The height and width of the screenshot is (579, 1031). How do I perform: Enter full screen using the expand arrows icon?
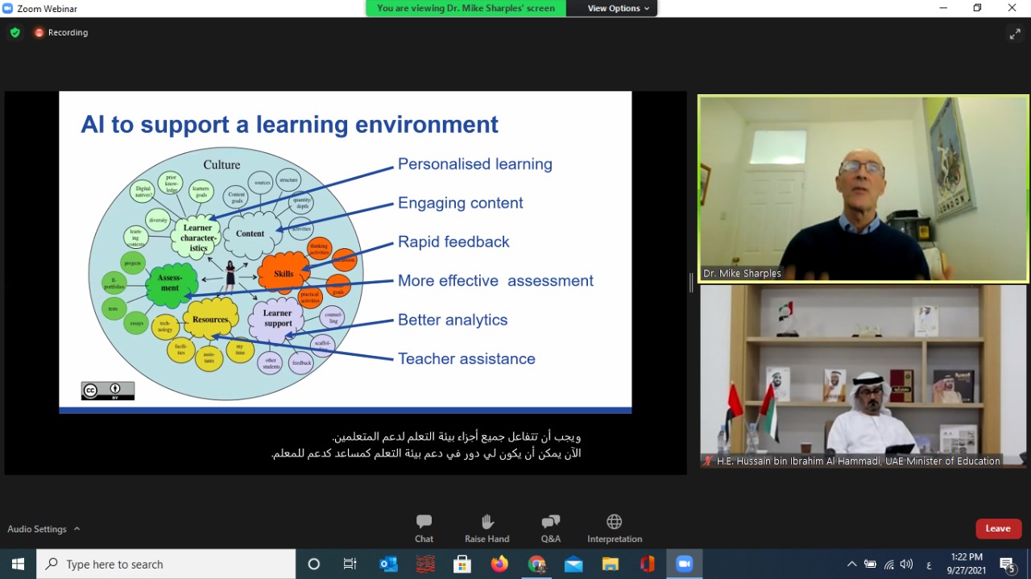(x=1014, y=34)
